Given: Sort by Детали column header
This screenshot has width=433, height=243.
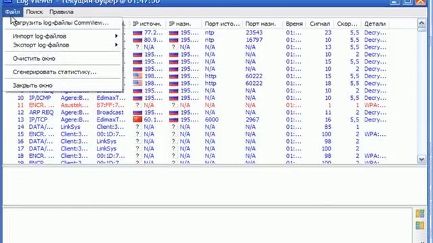Looking at the screenshot, I should pos(375,24).
